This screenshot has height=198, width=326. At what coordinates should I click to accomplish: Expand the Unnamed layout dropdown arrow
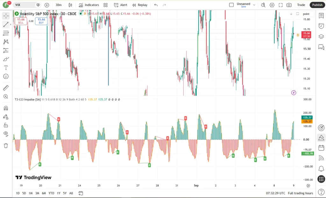[x=254, y=5]
